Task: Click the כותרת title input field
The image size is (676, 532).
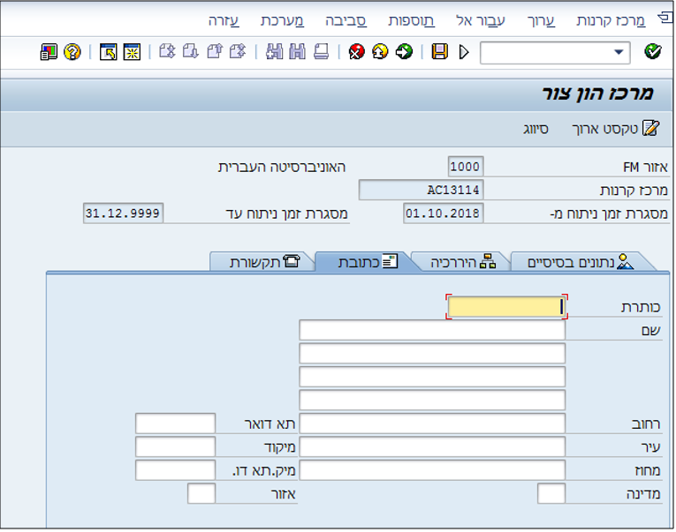Action: pyautogui.click(x=506, y=307)
